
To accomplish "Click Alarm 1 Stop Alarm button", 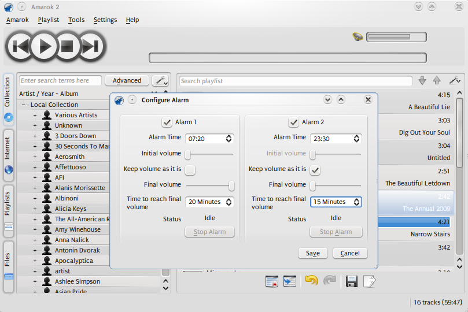I will pyautogui.click(x=209, y=232).
